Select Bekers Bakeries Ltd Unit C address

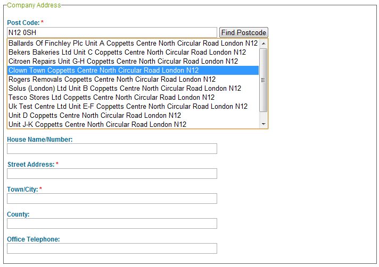tap(133, 53)
